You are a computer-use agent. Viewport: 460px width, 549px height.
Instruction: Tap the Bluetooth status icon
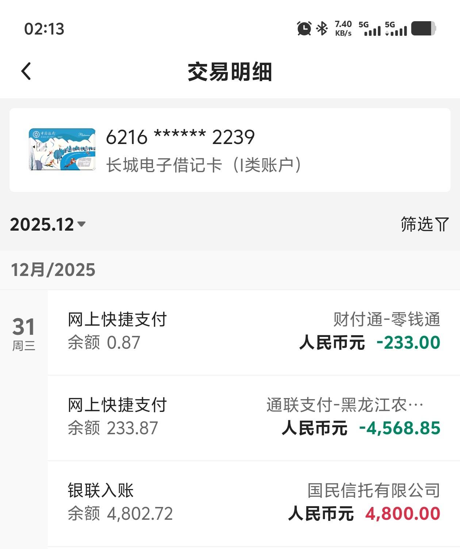coord(322,29)
